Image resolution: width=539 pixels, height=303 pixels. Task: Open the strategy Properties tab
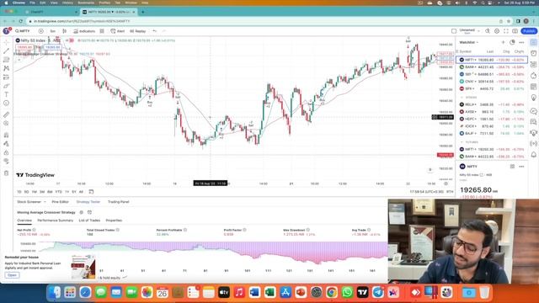[x=114, y=221]
